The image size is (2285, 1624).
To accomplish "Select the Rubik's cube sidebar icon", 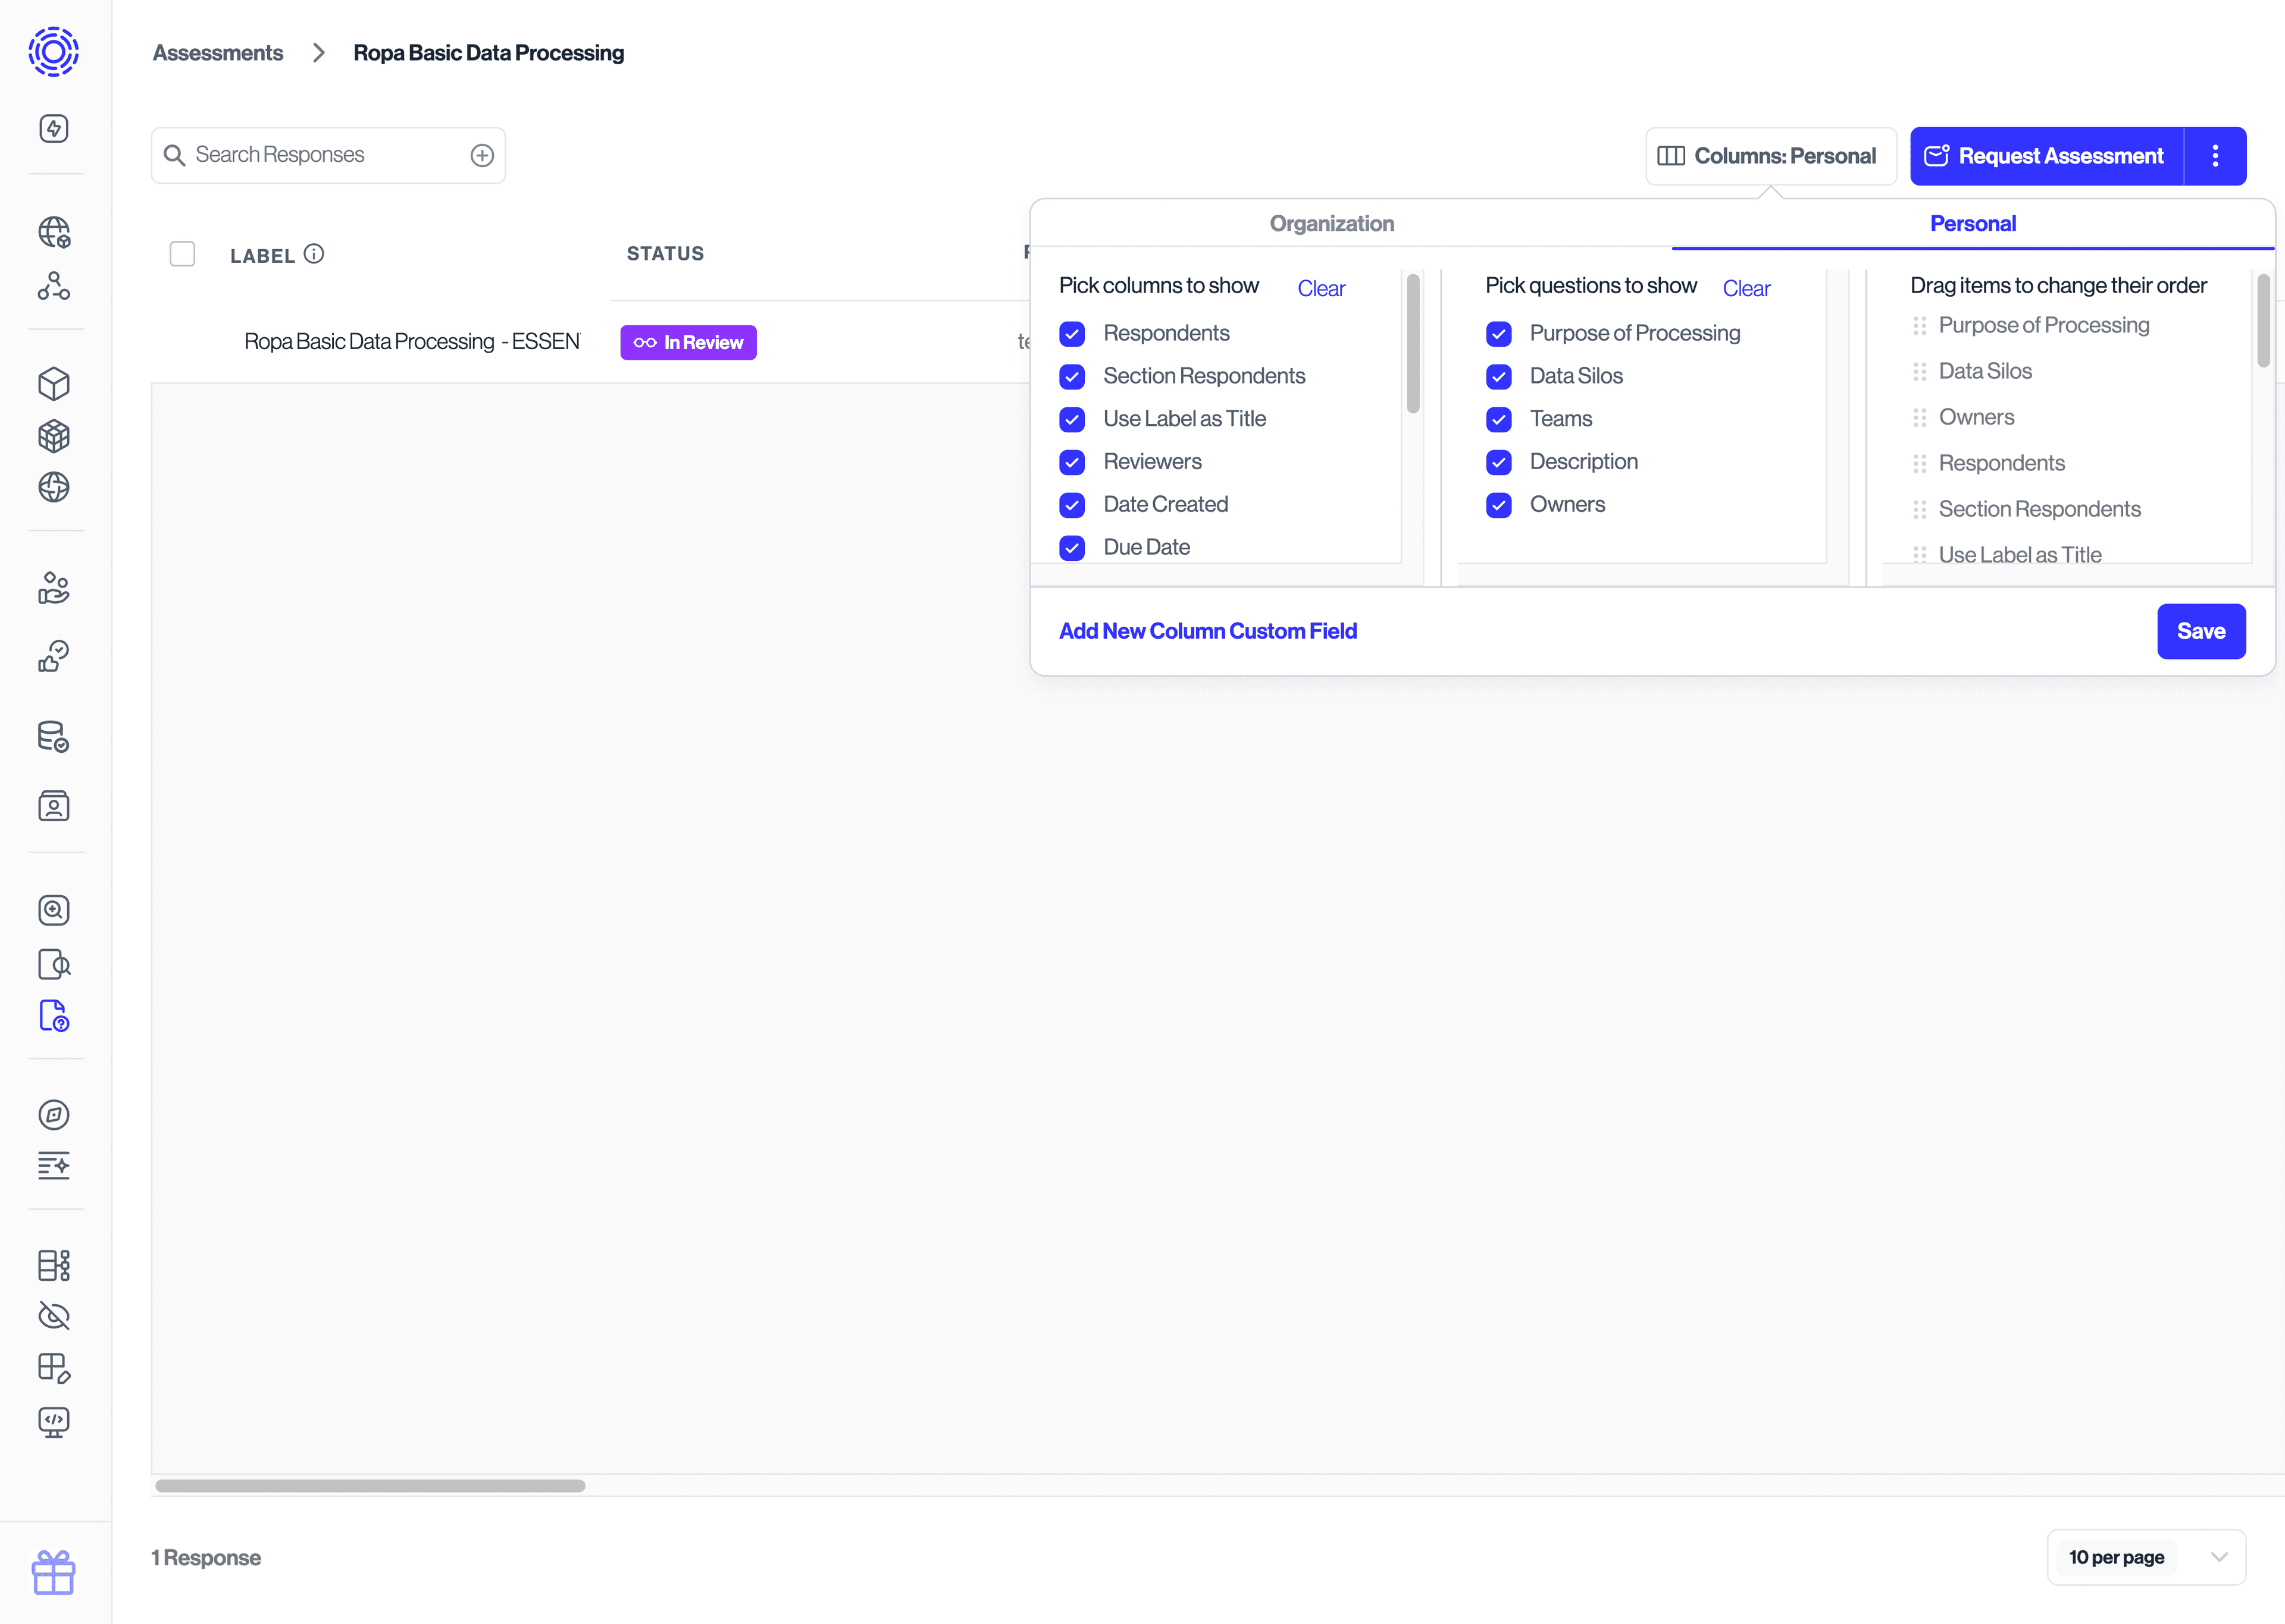I will point(54,436).
